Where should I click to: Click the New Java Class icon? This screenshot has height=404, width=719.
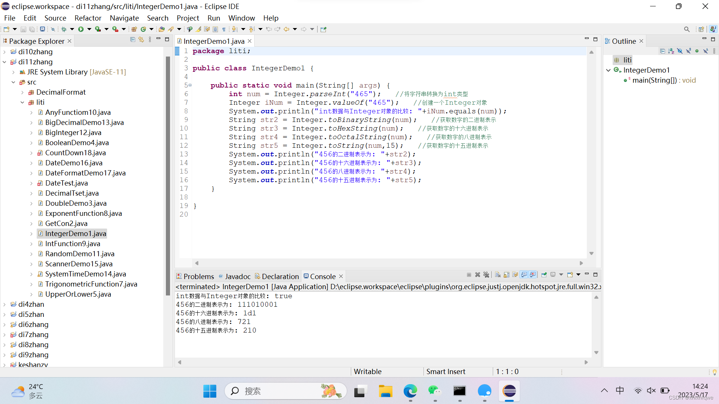[x=143, y=29]
